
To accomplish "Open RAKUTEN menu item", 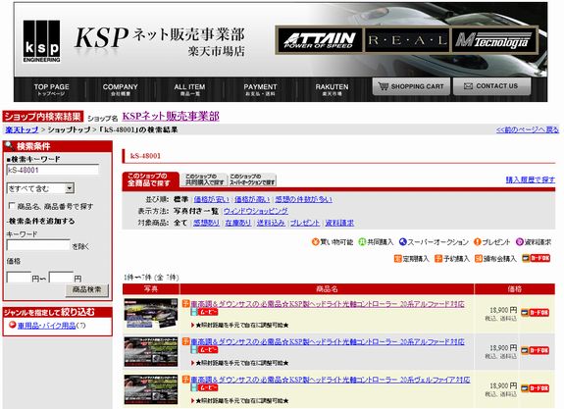I will click(x=332, y=89).
